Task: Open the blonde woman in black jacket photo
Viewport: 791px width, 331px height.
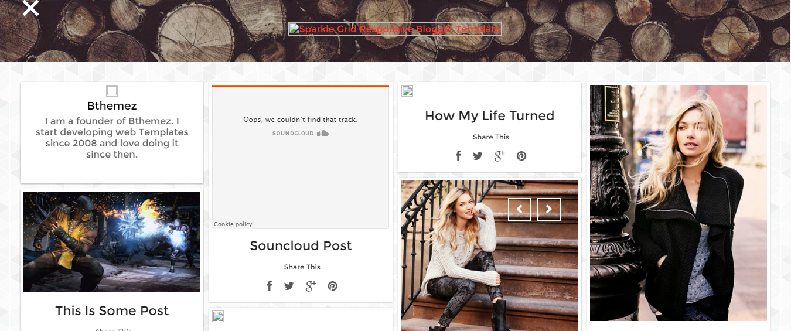Action: (679, 203)
